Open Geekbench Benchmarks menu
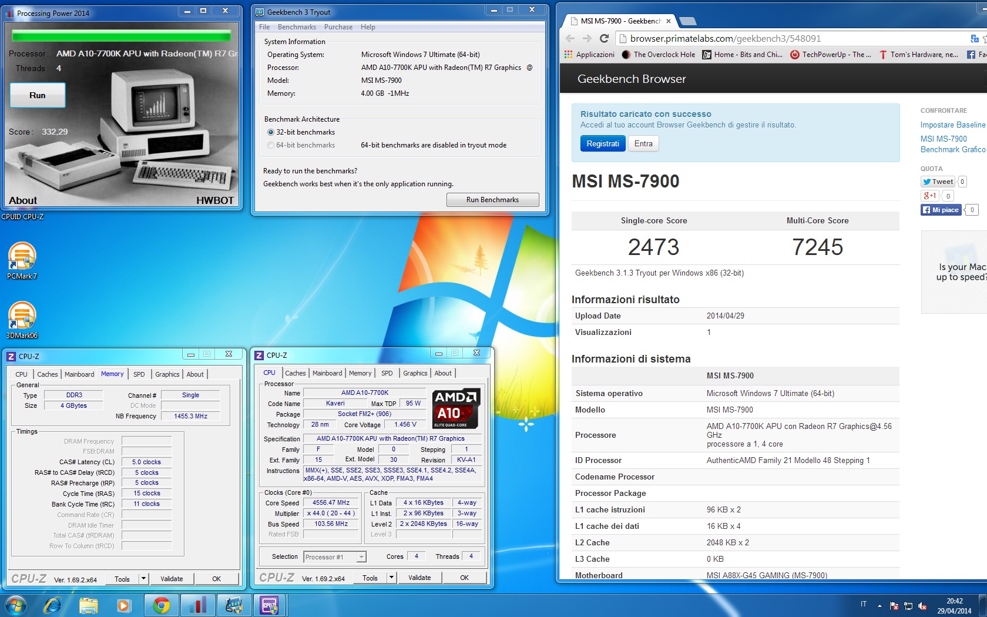987x617 pixels. 297,27
